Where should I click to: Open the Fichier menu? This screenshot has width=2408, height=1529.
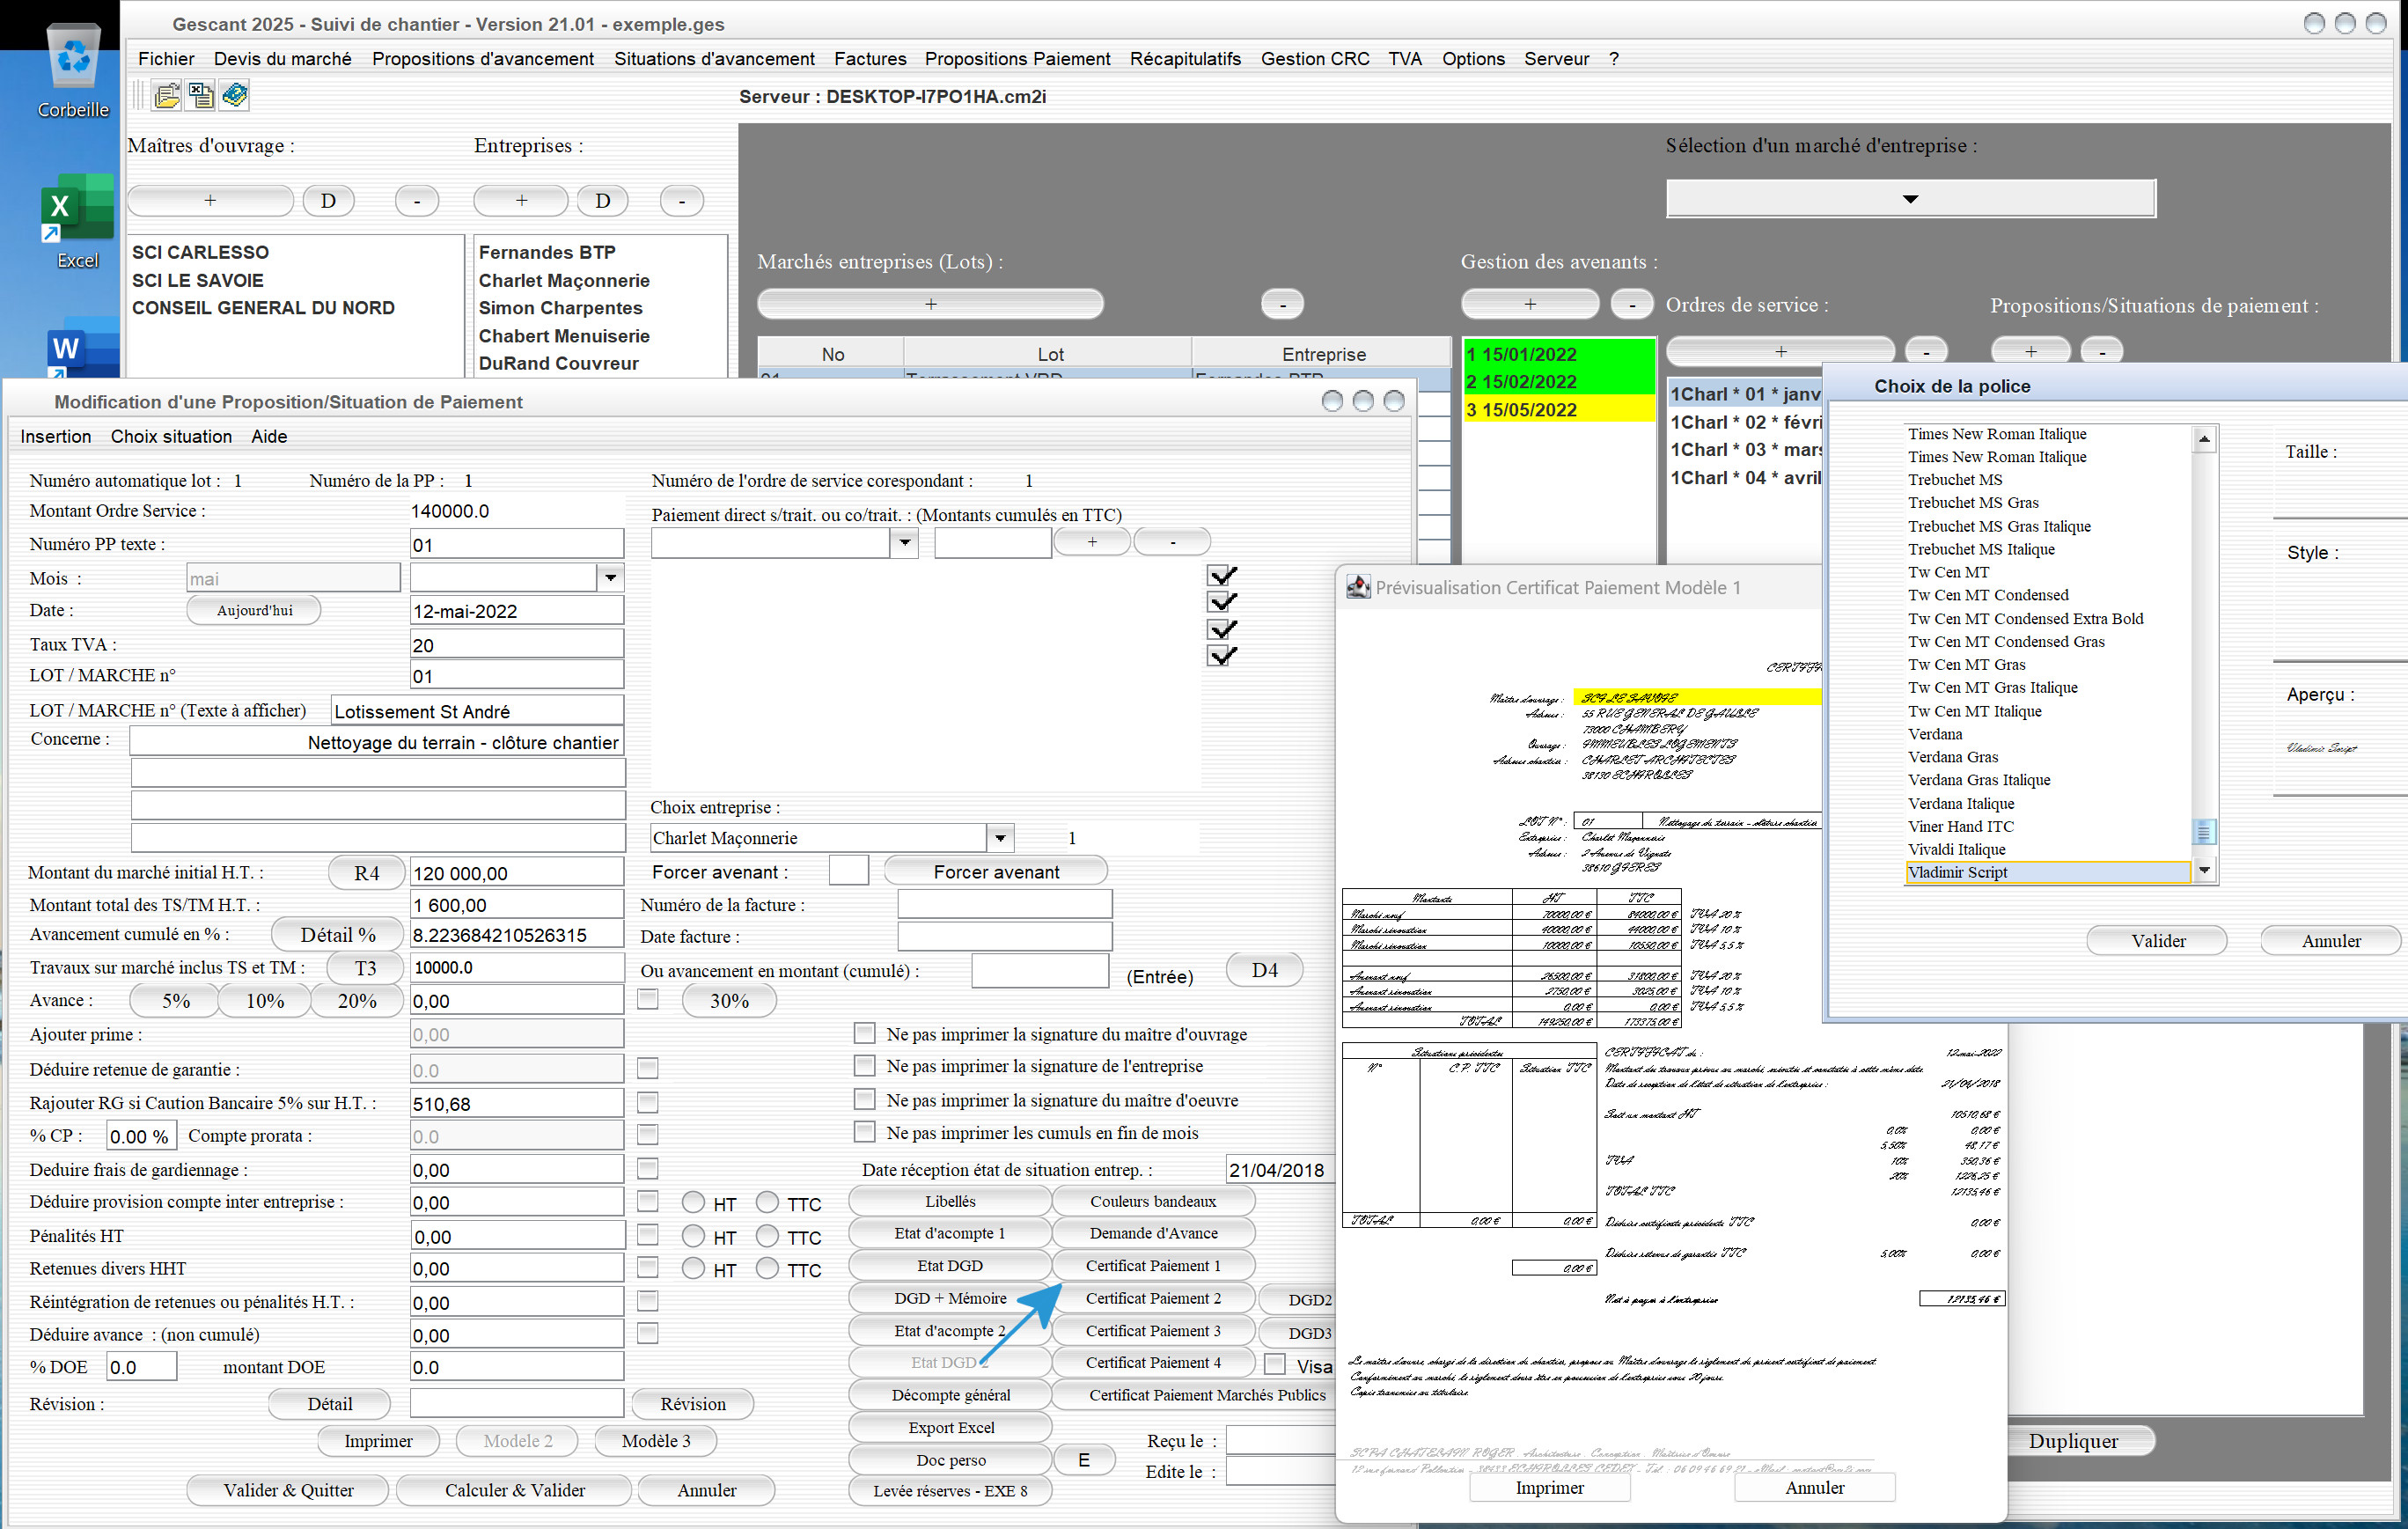[x=166, y=58]
